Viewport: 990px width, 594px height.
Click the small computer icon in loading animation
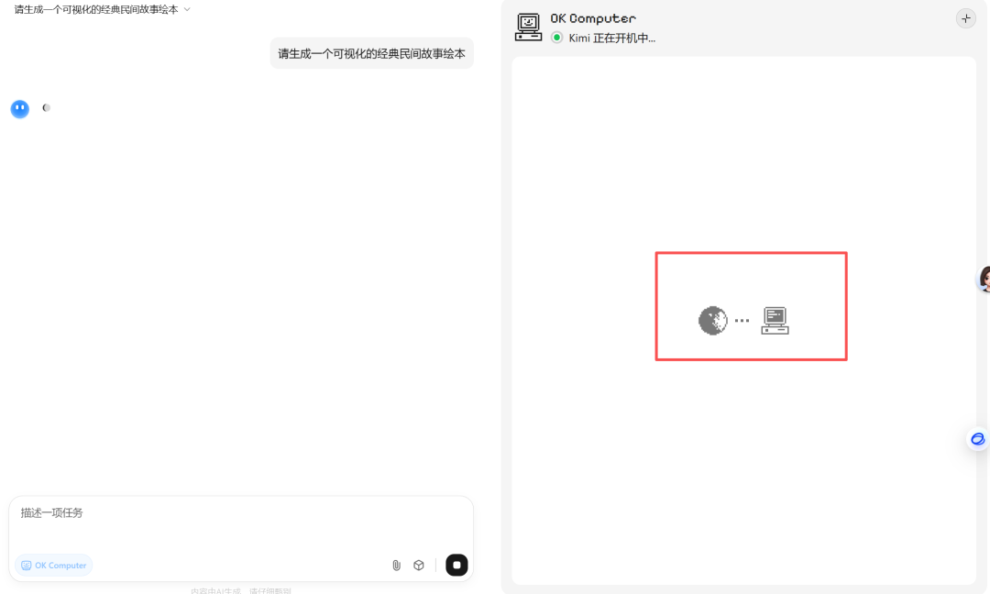pyautogui.click(x=775, y=321)
